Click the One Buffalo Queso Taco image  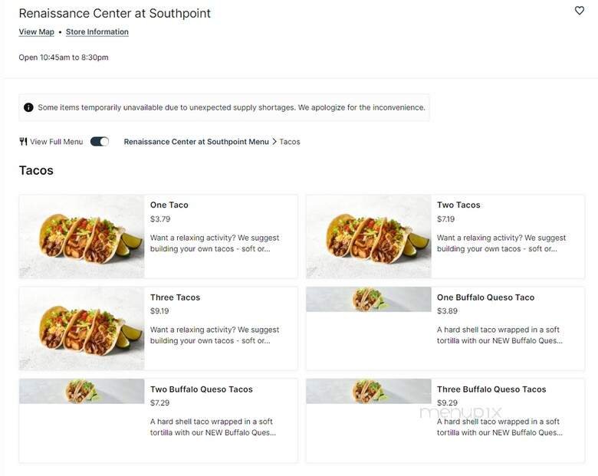(369, 299)
